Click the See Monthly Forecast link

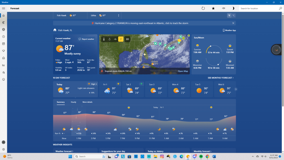pyautogui.click(x=220, y=78)
